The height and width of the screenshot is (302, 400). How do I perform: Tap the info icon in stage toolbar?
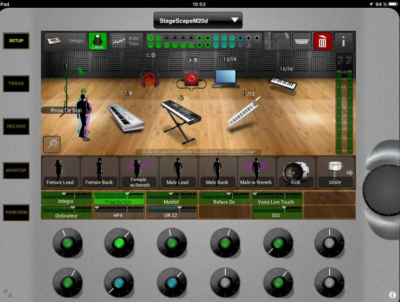343,41
